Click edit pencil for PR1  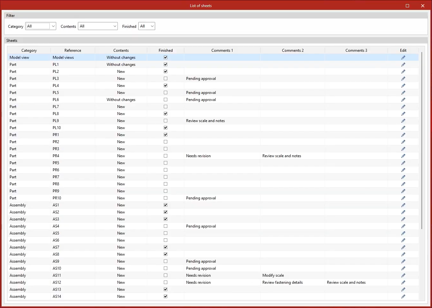403,135
